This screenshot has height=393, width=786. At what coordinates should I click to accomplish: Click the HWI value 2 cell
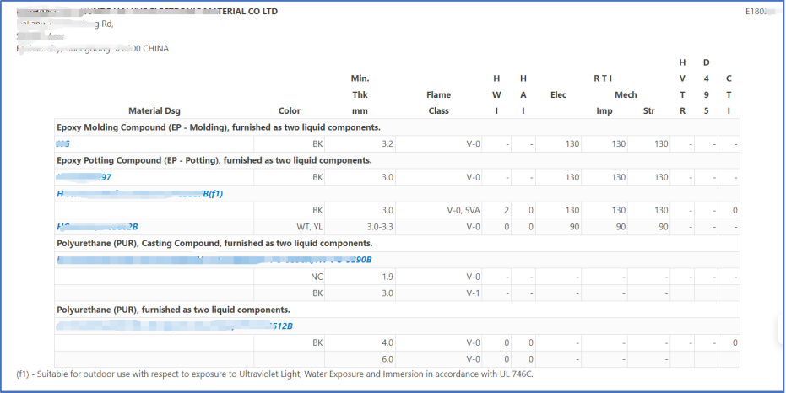[x=496, y=210]
